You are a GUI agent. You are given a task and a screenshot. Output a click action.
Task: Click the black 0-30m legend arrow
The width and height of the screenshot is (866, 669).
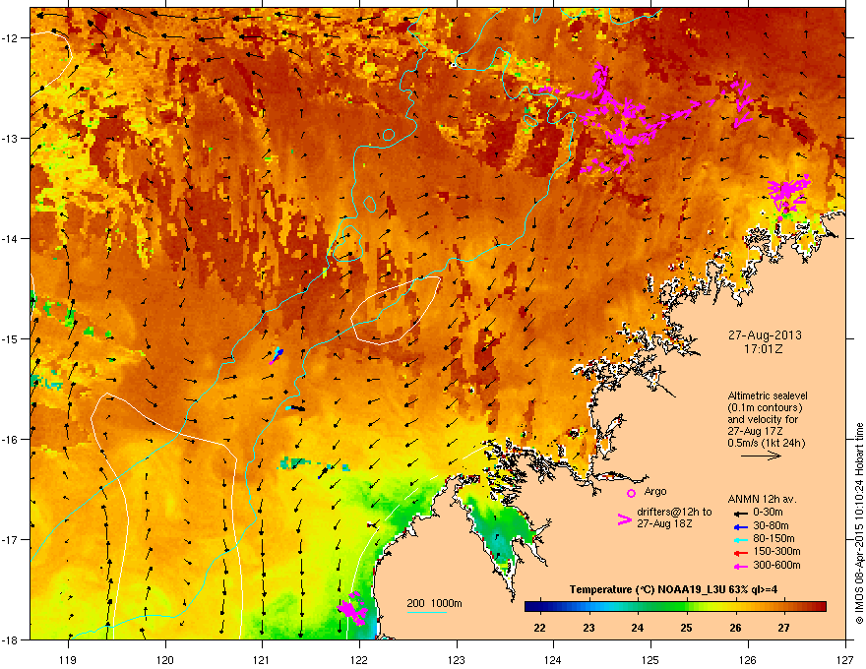tap(741, 514)
